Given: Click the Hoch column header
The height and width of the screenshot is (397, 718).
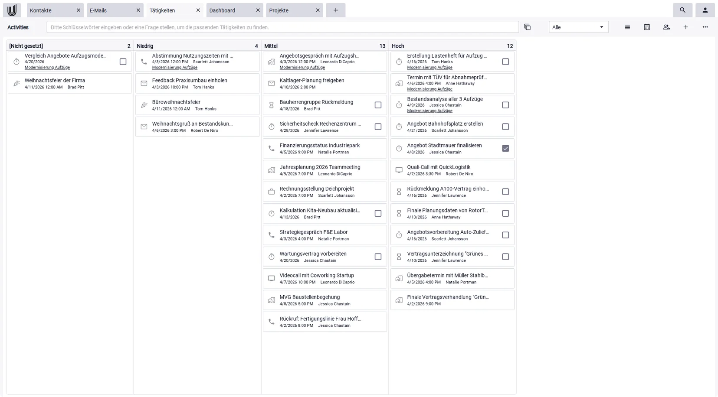Looking at the screenshot, I should point(452,46).
